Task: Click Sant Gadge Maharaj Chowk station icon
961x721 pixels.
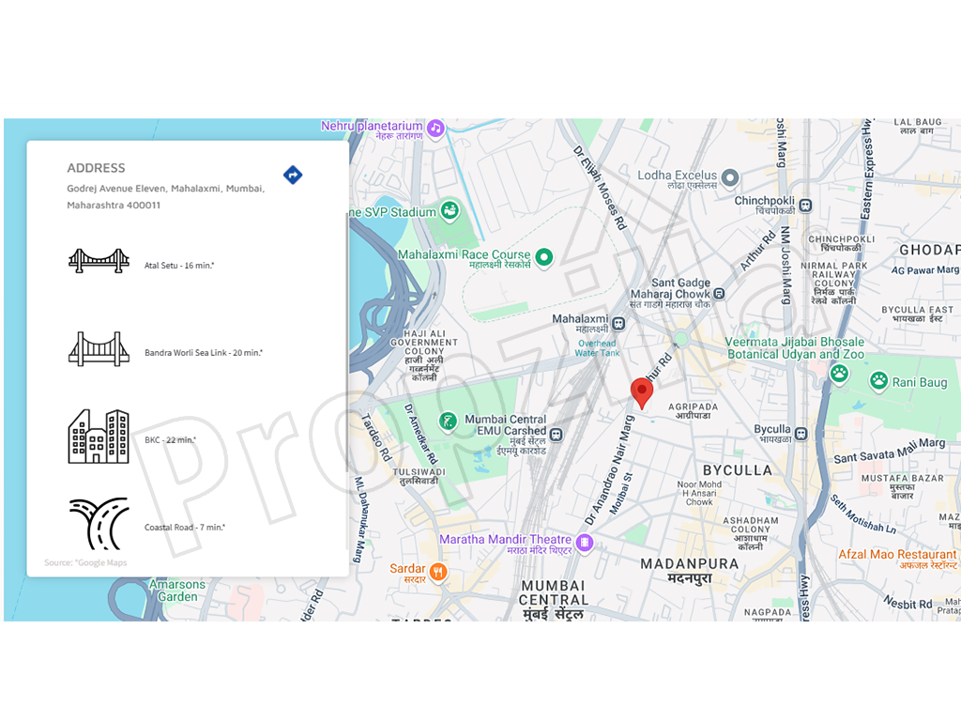Action: click(720, 294)
